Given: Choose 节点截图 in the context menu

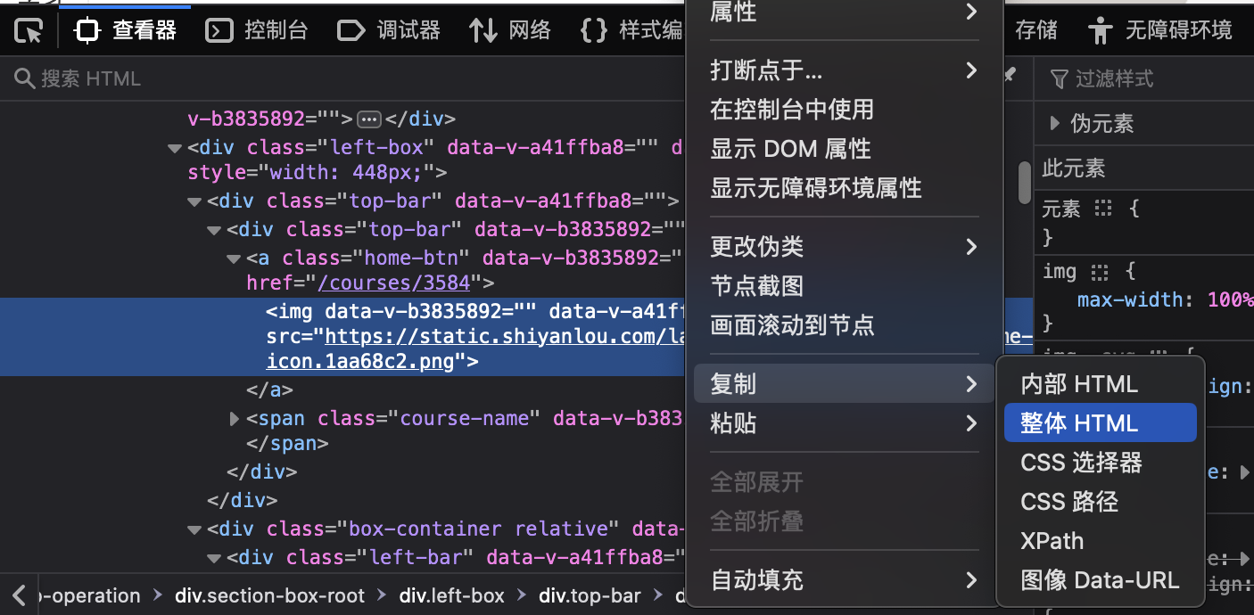Looking at the screenshot, I should click(756, 286).
